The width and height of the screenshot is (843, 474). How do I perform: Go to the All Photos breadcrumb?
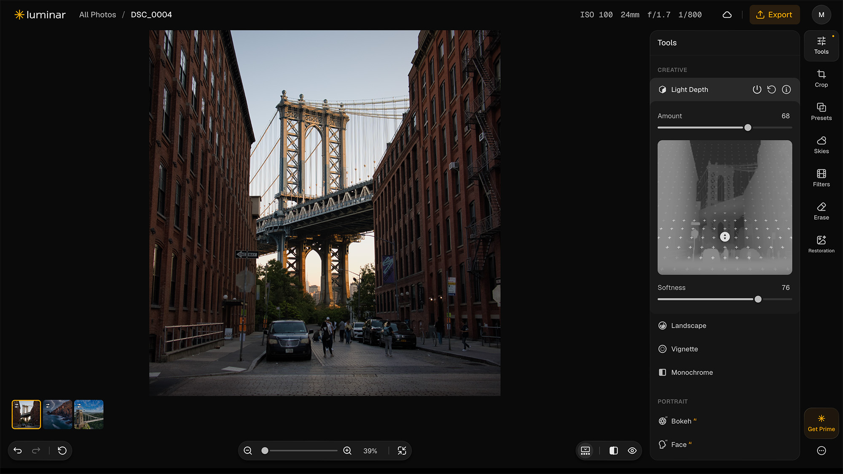click(x=97, y=15)
